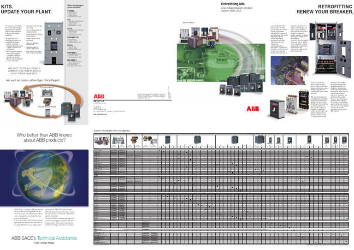Click the globe image showing Italy
Viewport: 354px width, 250px height.
tap(44, 178)
